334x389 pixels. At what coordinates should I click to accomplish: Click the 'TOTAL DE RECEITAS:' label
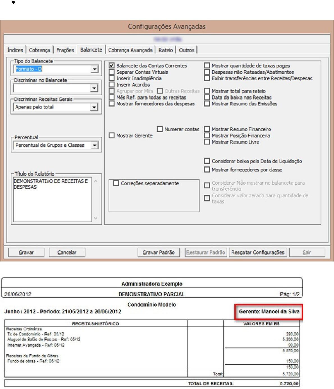[211, 384]
